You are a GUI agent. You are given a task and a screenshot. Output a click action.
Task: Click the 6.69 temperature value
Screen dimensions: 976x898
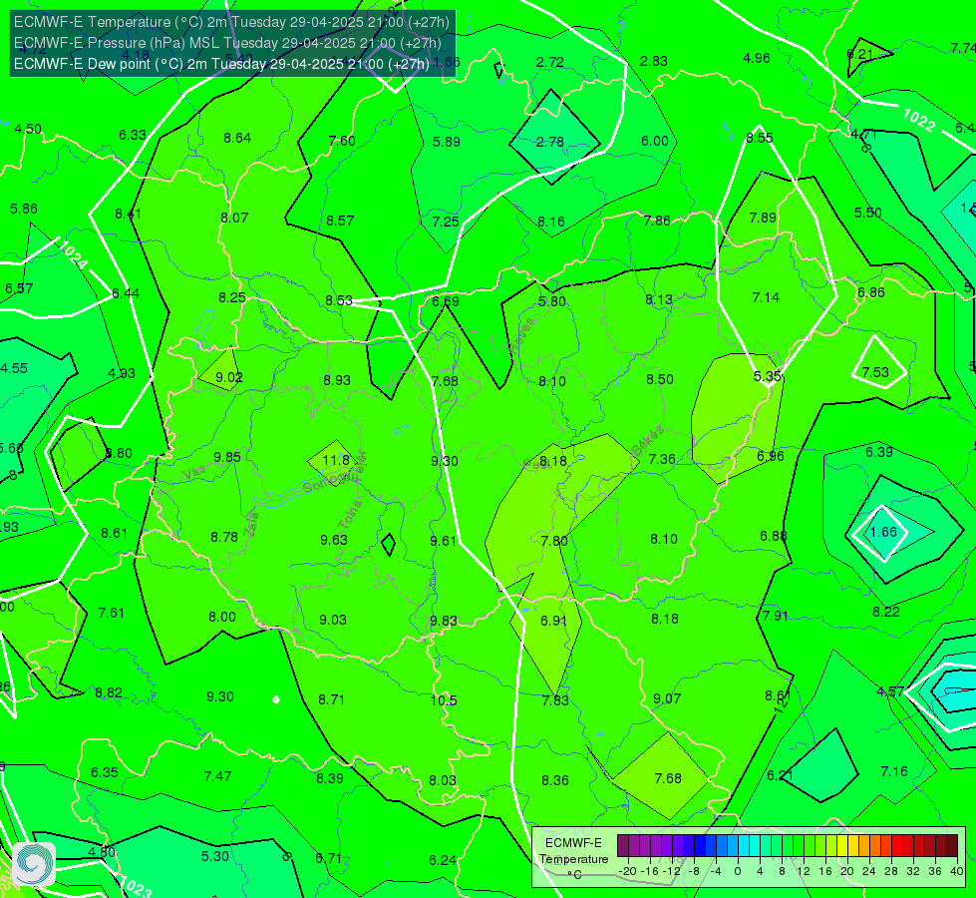(x=446, y=302)
